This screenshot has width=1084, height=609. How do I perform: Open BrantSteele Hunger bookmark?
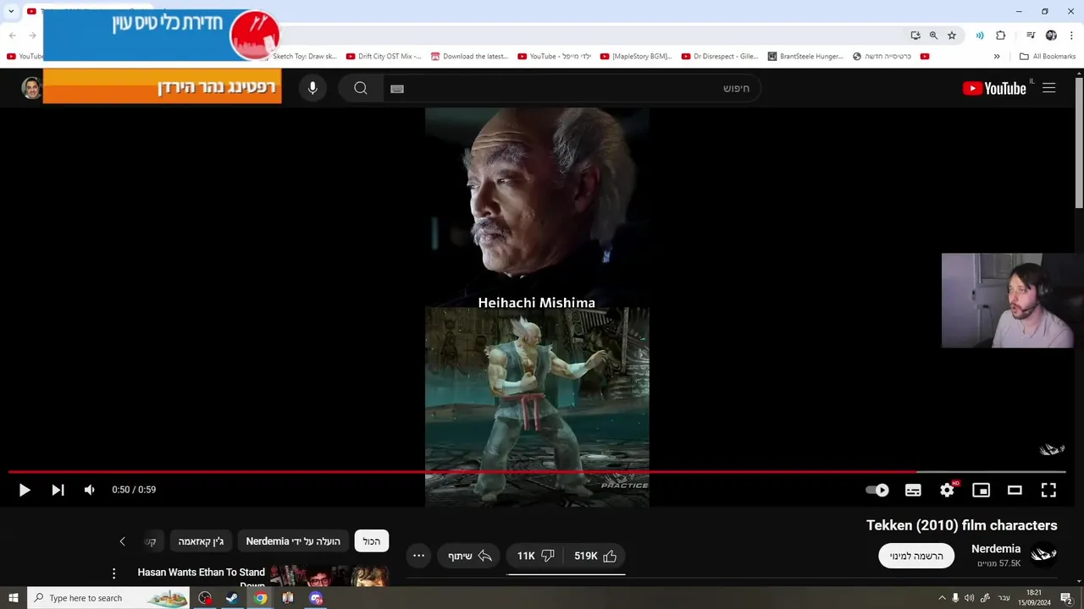tap(805, 57)
